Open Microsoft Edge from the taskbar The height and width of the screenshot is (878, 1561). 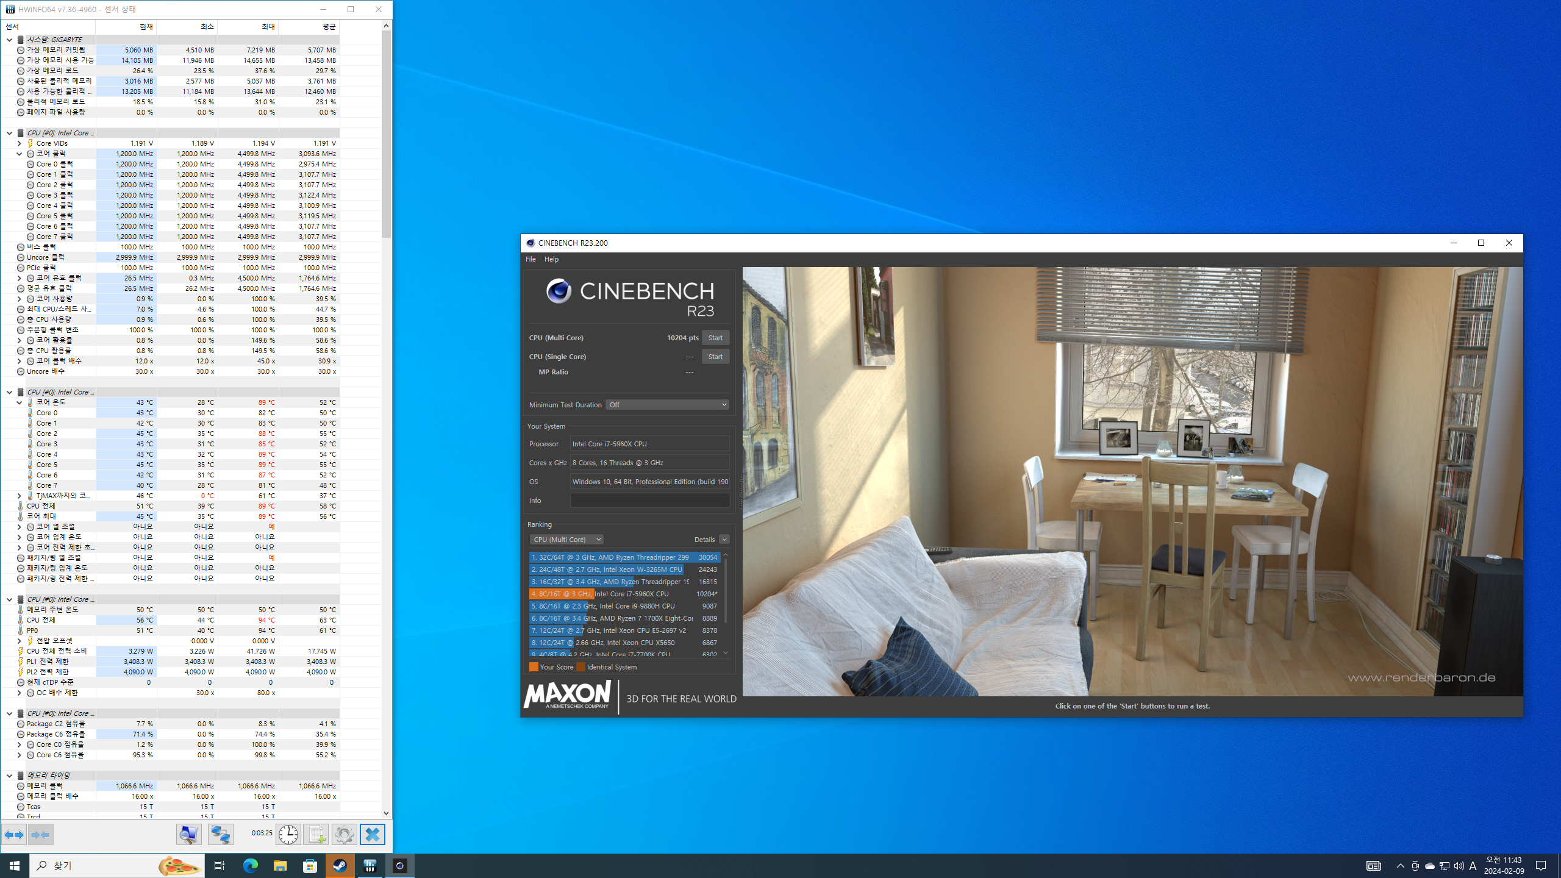click(x=250, y=866)
